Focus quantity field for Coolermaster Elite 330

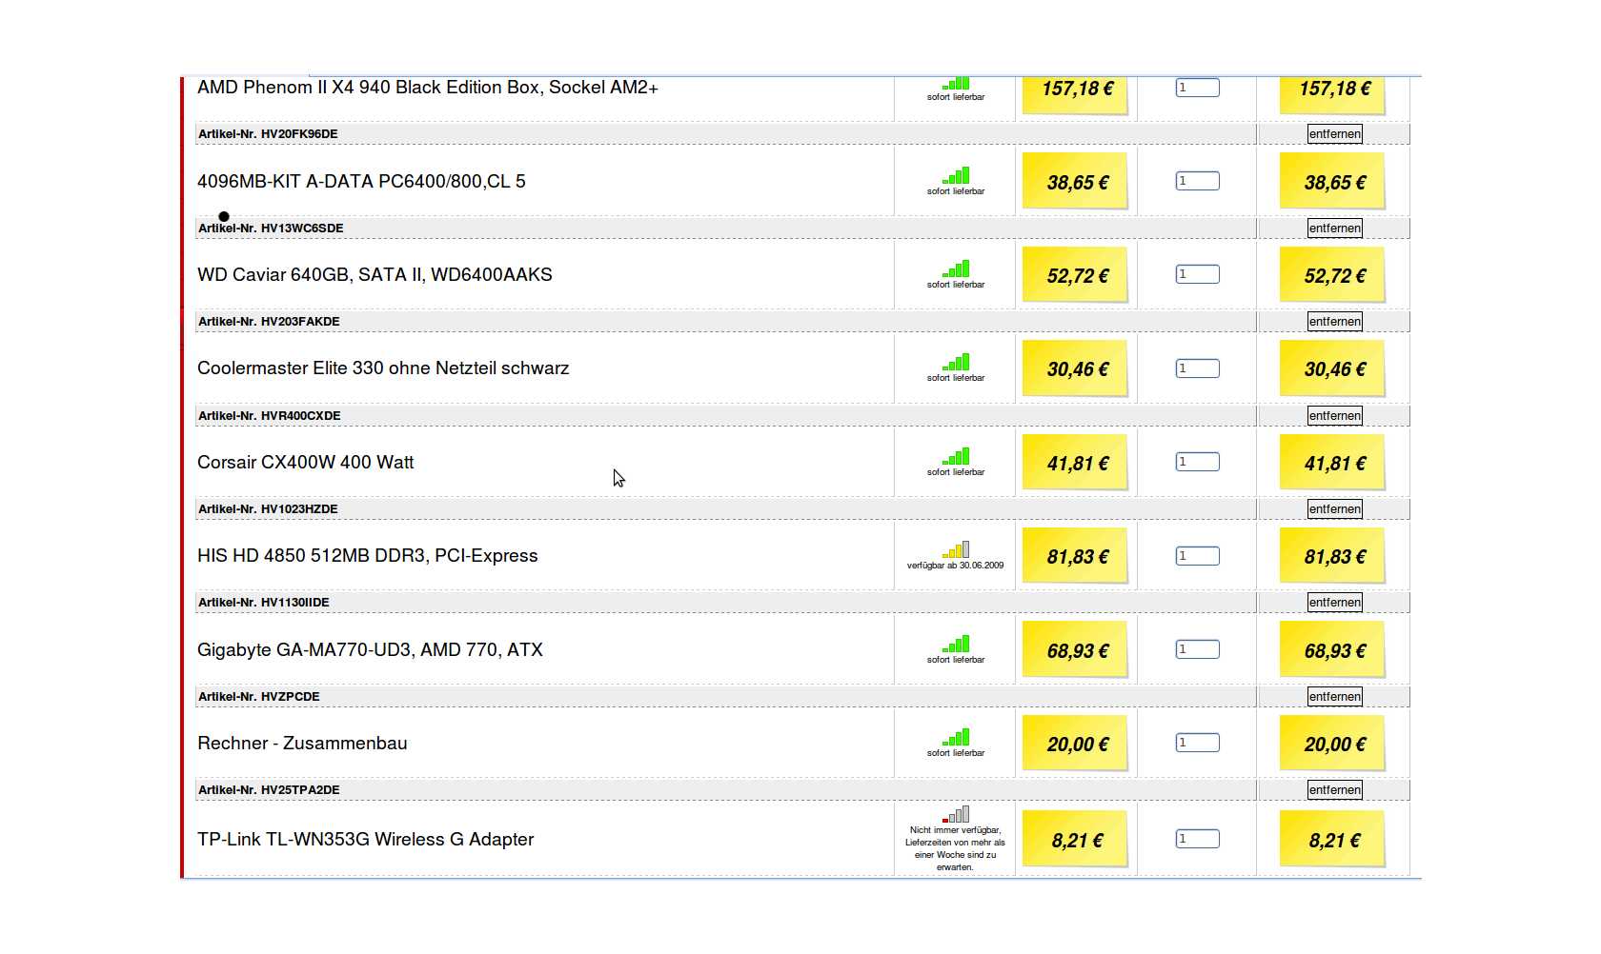pyautogui.click(x=1198, y=368)
